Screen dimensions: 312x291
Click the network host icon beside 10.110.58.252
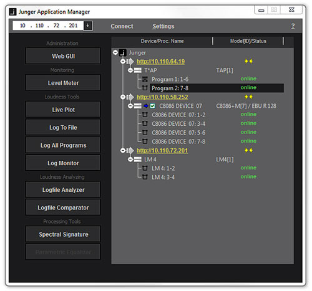pyautogui.click(x=130, y=97)
